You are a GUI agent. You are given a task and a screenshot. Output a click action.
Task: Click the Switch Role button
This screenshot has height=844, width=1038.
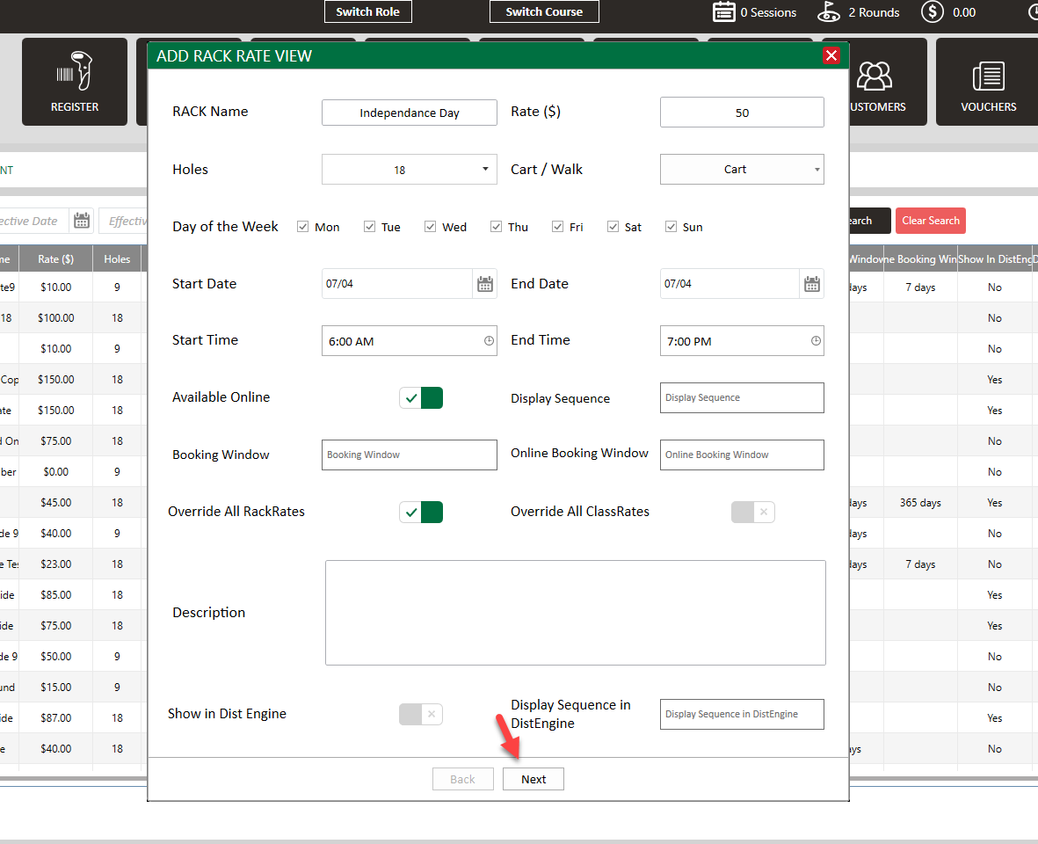367,12
